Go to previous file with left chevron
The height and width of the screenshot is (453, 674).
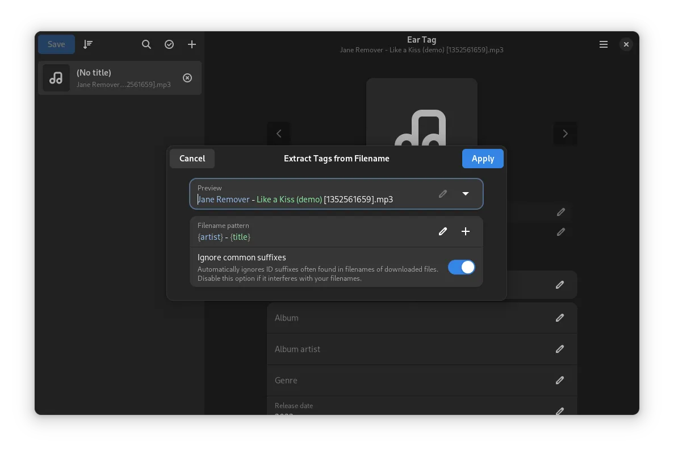[279, 134]
